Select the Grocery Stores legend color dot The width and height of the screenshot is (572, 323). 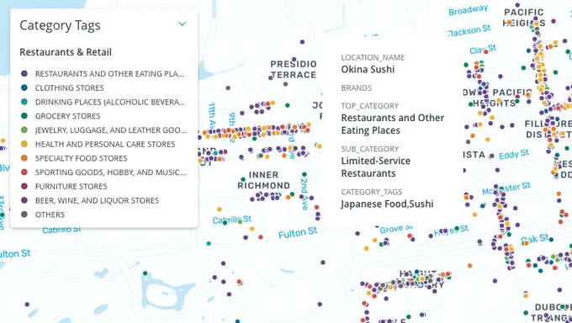tap(24, 116)
